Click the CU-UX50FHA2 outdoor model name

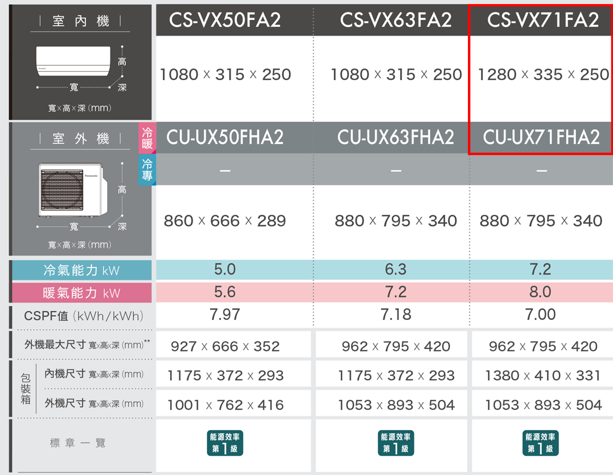coord(225,138)
